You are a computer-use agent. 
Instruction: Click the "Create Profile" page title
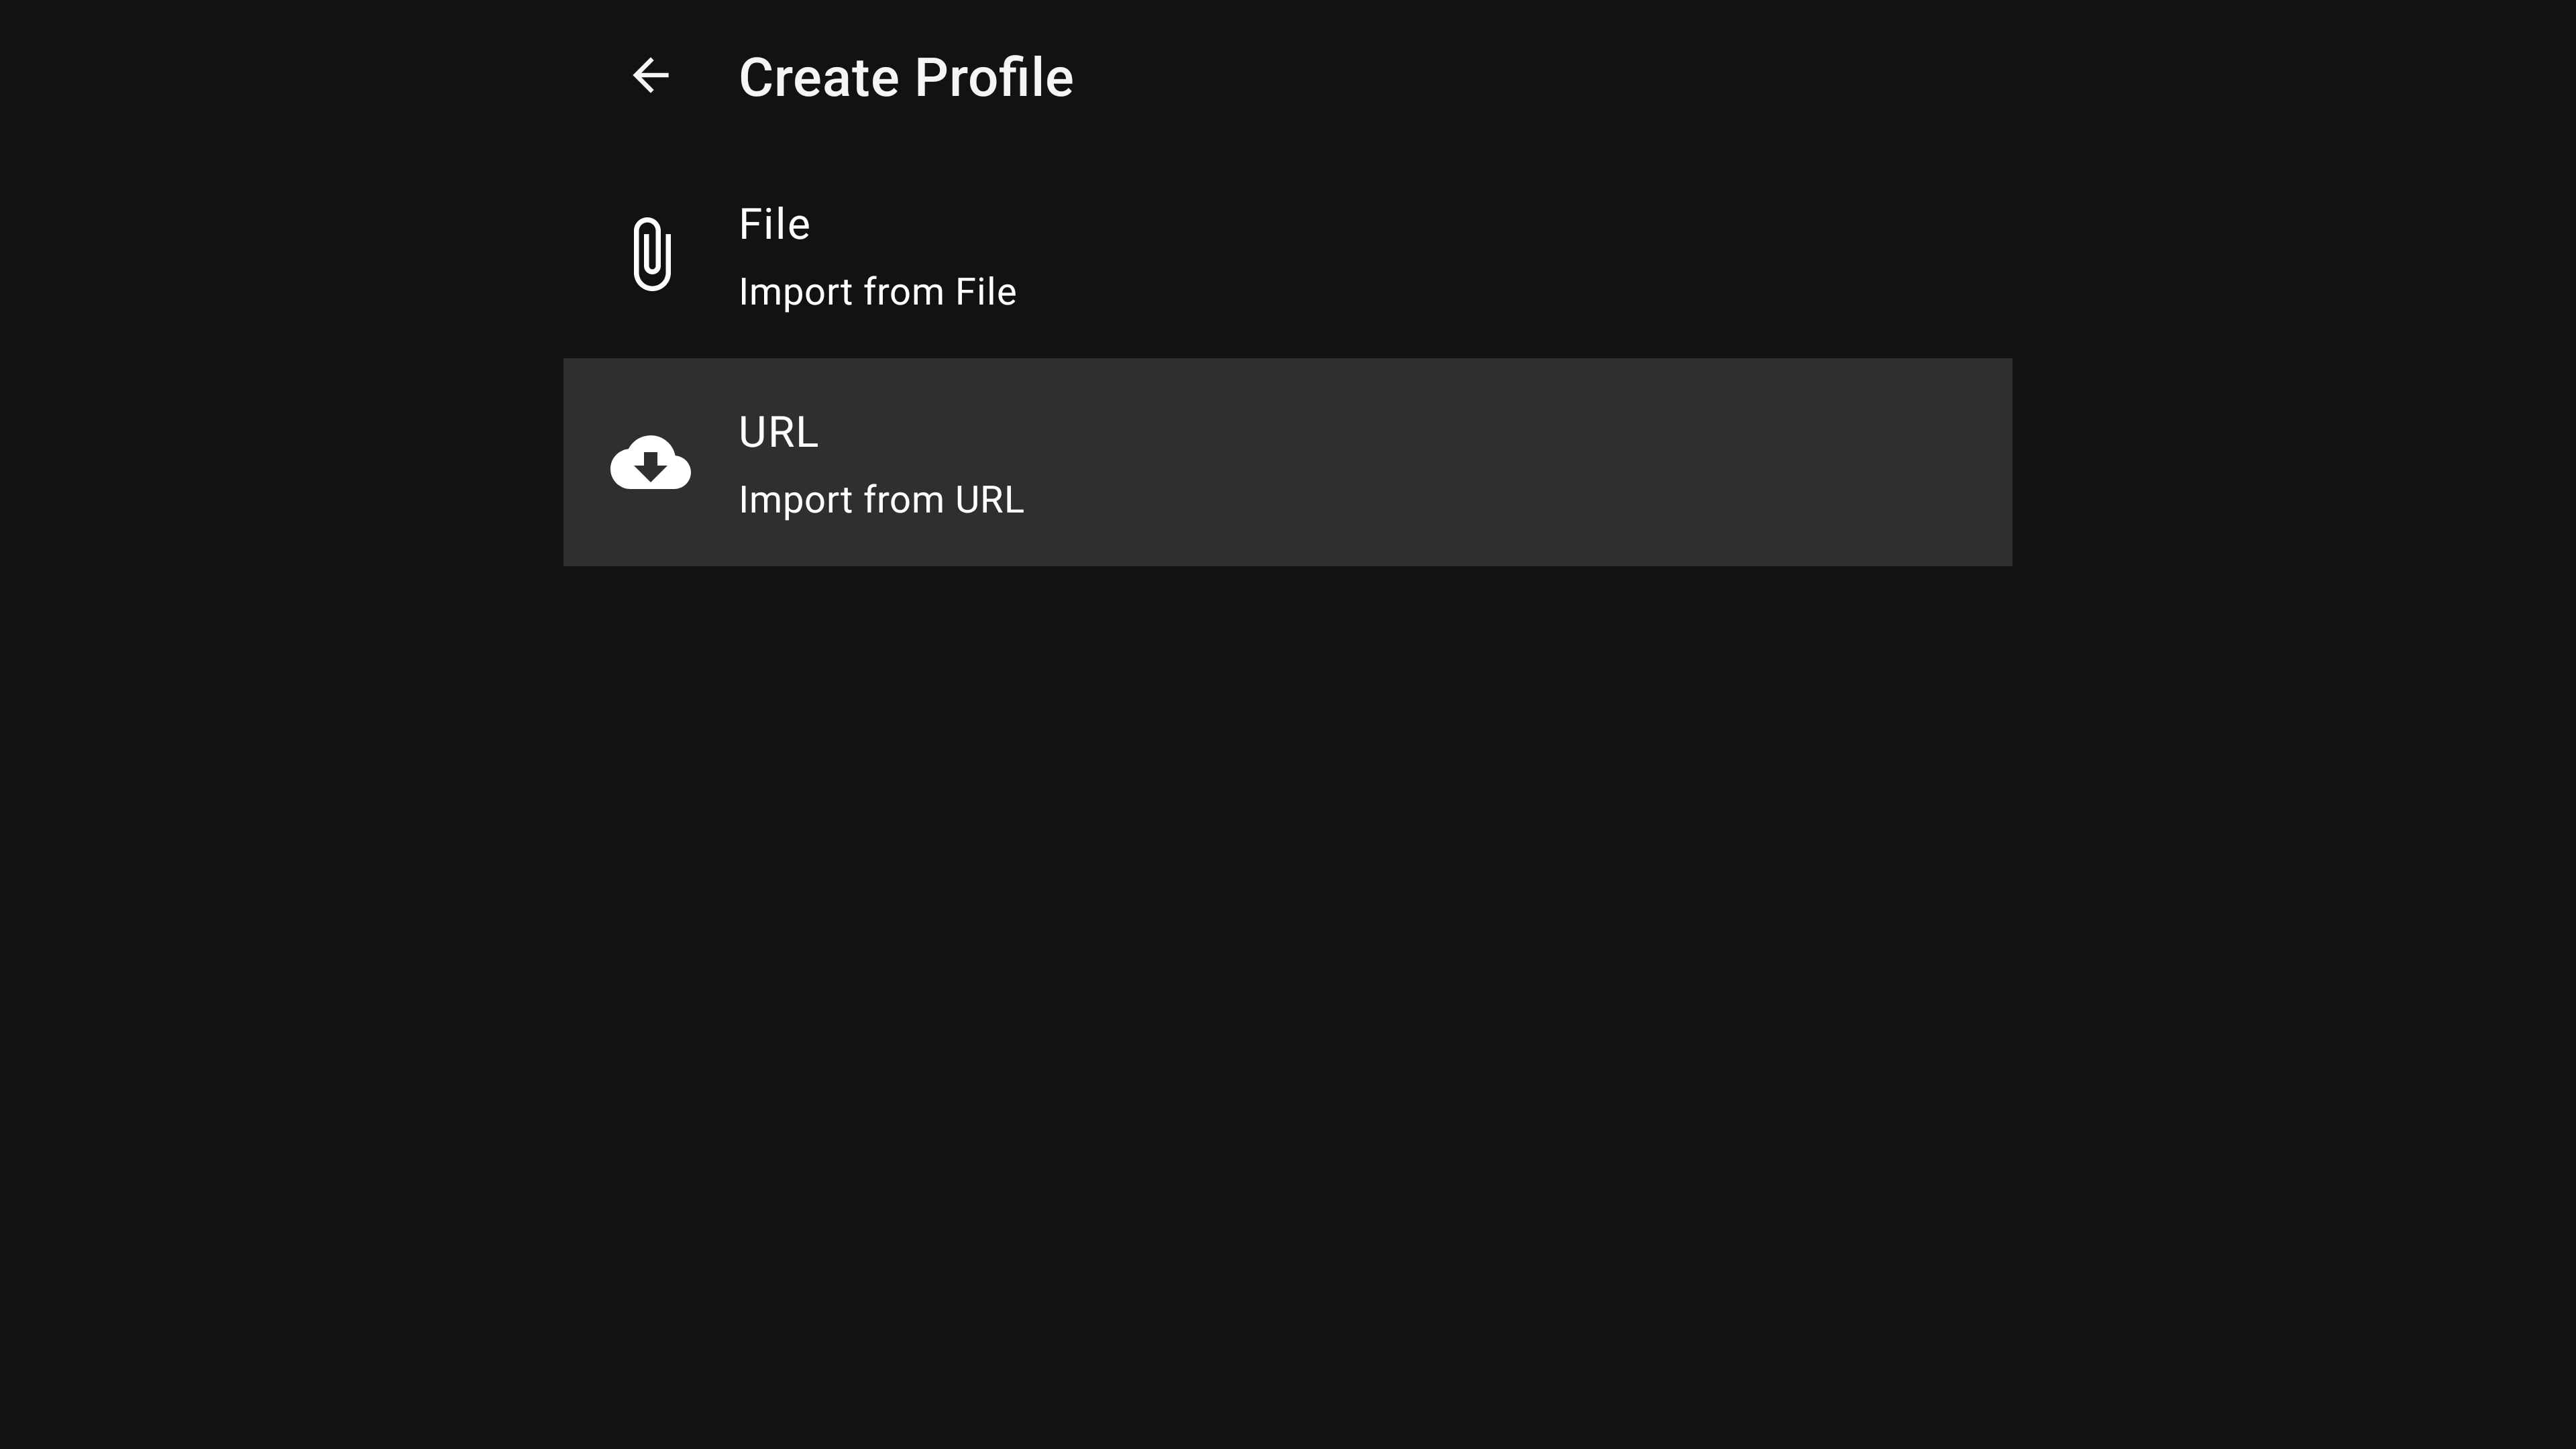(905, 77)
